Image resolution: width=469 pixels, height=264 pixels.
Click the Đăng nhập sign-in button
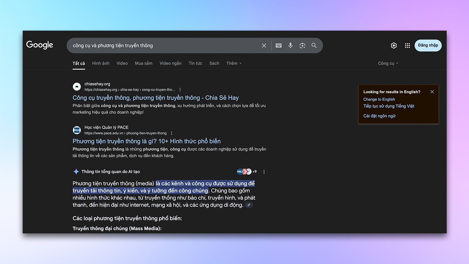428,45
